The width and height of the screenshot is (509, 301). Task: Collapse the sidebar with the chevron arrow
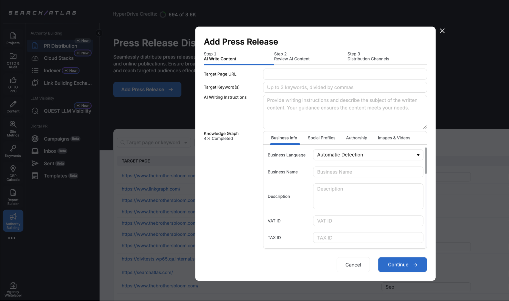coord(99,33)
